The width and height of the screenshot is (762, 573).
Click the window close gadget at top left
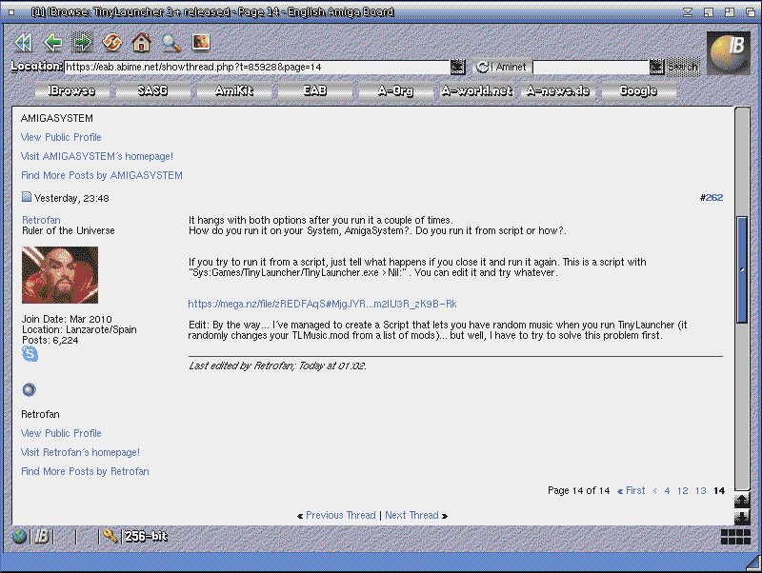coord(10,11)
